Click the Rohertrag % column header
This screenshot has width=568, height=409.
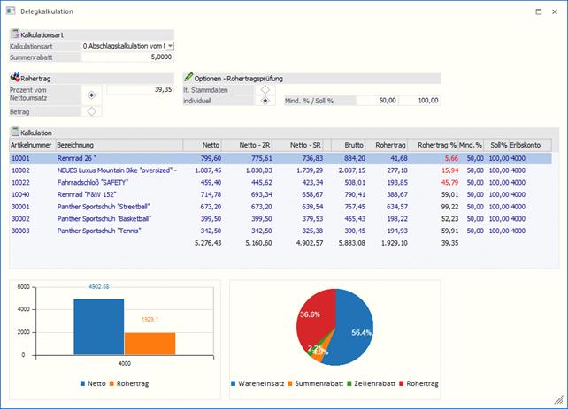click(x=436, y=145)
